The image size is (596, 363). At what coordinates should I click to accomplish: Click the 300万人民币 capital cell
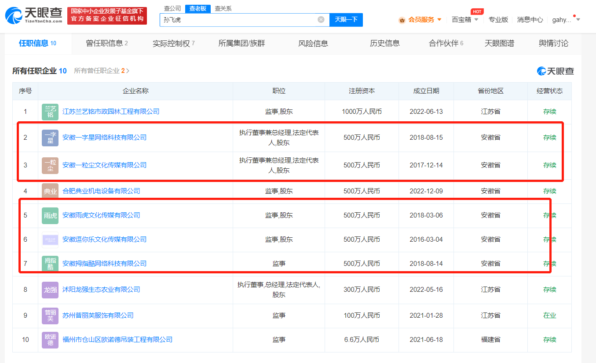[x=362, y=290]
